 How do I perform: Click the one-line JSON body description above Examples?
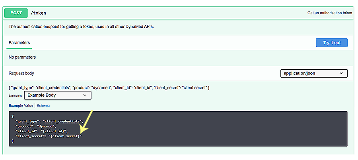109,87
